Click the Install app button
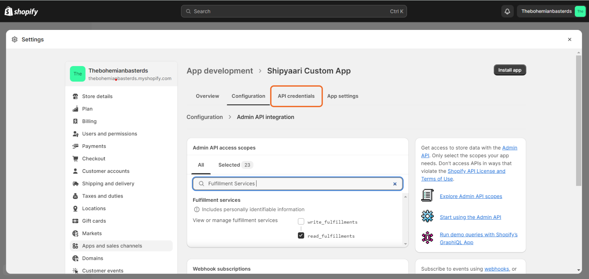589x279 pixels. point(510,70)
